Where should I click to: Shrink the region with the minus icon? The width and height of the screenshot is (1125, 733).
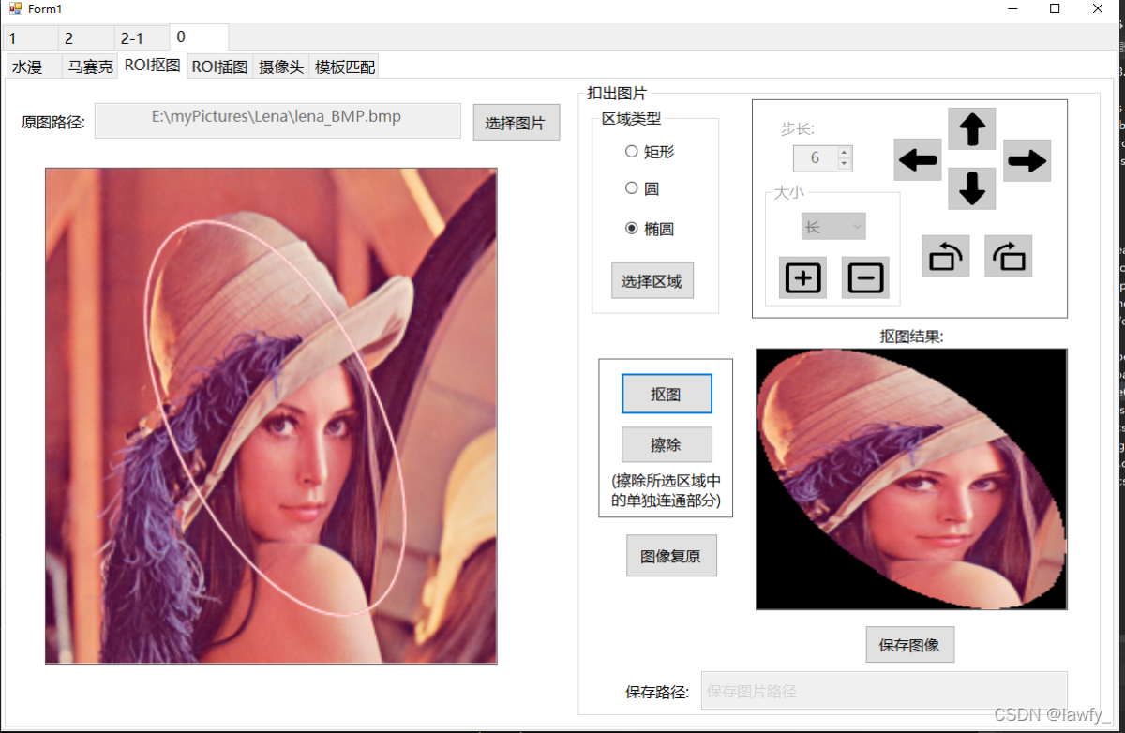864,277
